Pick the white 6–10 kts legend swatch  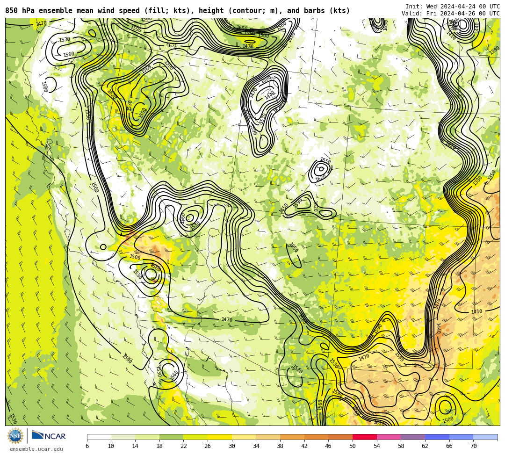99,437
